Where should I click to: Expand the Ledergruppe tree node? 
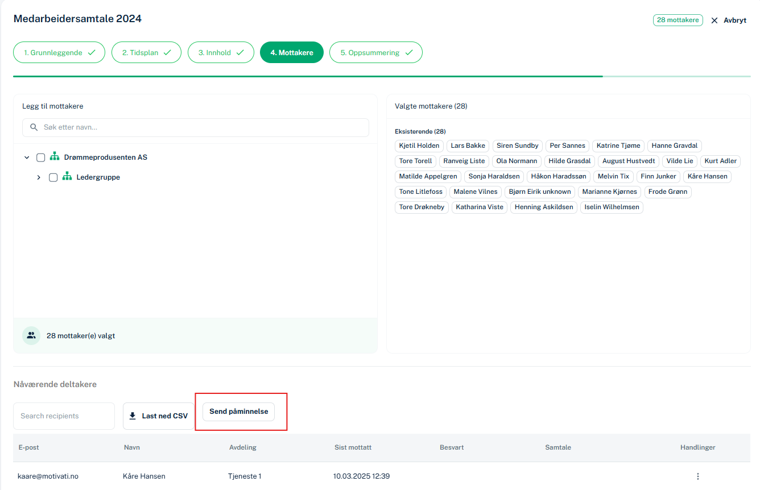pyautogui.click(x=39, y=177)
